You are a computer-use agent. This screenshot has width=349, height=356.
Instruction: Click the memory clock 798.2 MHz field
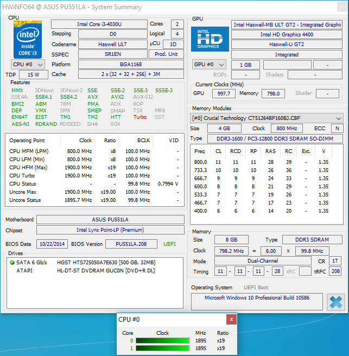pos(231,251)
